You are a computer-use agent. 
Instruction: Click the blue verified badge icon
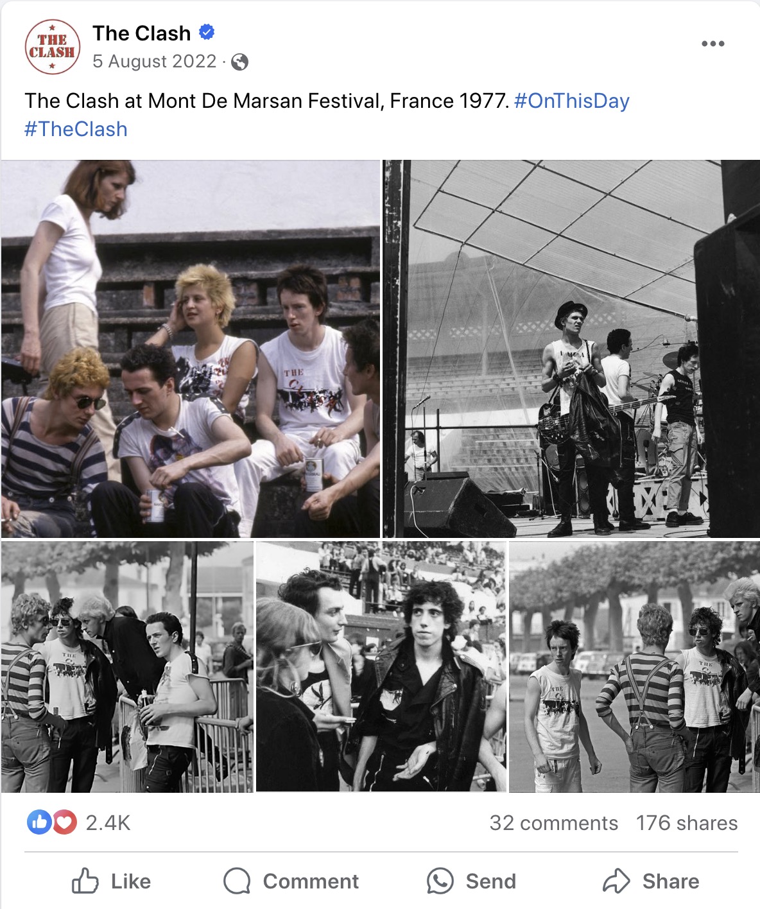point(207,31)
